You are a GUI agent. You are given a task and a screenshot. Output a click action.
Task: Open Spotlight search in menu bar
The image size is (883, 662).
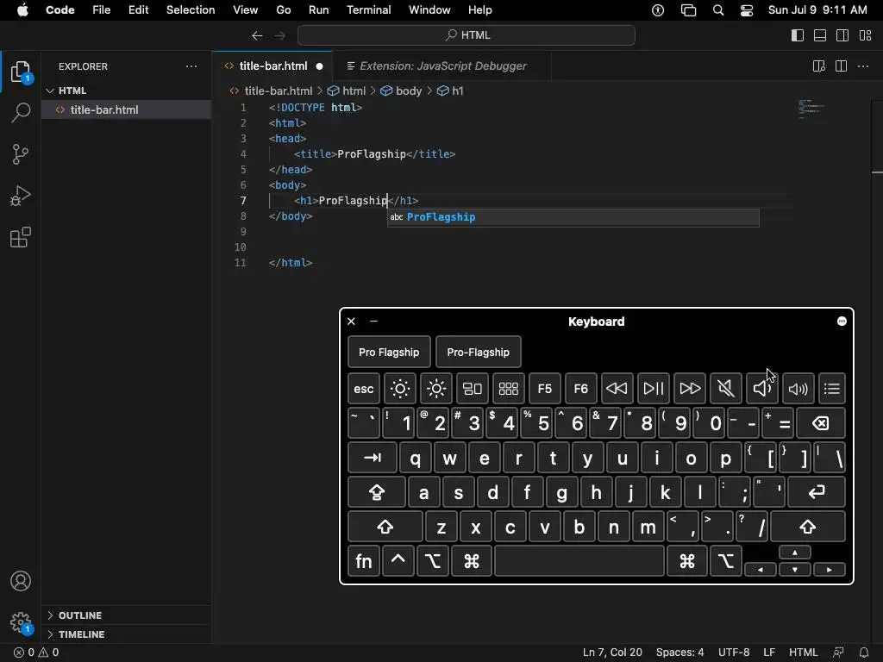tap(718, 10)
